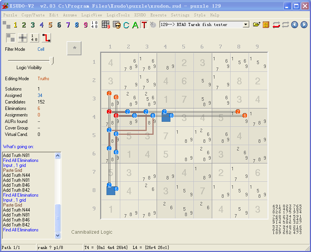This screenshot has height=252, width=311.
Task: Click the yellow cabinet icon
Action: tap(266, 25)
